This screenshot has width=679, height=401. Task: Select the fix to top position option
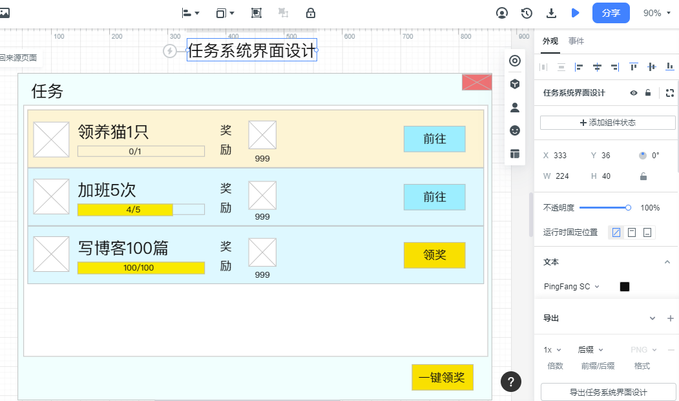632,232
